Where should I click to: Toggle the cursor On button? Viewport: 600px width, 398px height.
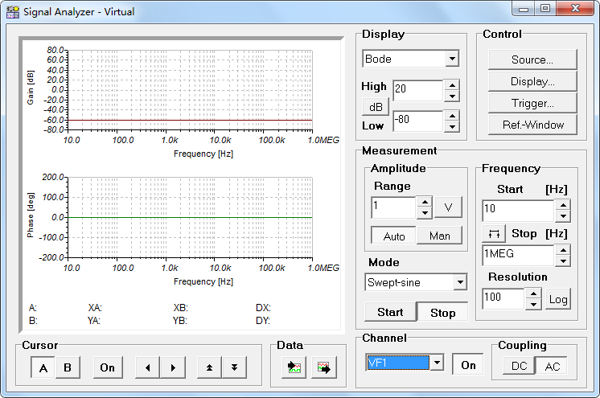coord(108,367)
